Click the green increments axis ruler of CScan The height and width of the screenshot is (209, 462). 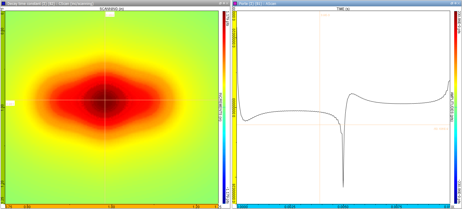tap(3, 107)
